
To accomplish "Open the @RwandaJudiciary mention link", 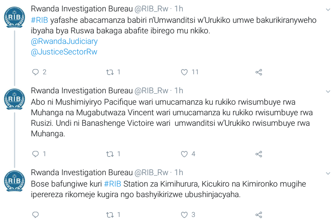I will click(64, 41).
